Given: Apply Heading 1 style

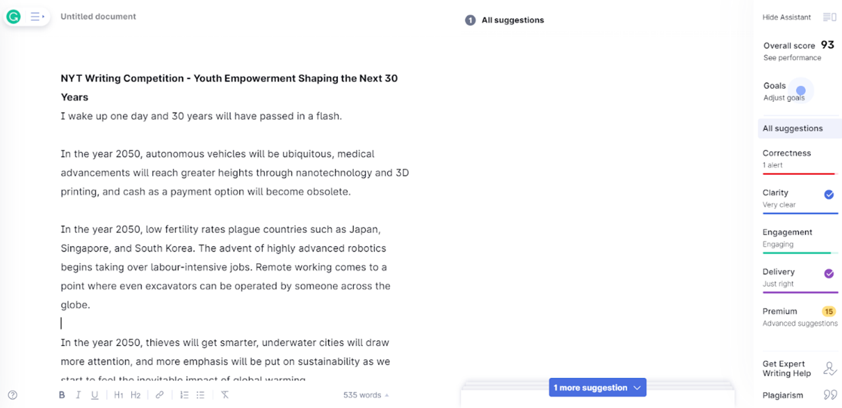Looking at the screenshot, I should coord(119,395).
